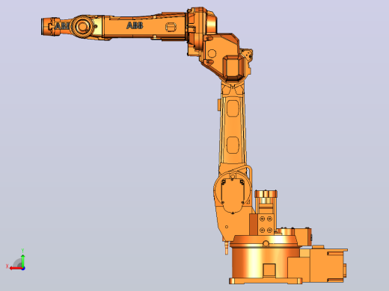Click the red X axis of the orientation triad
This screenshot has height=291, width=389.
16,268
